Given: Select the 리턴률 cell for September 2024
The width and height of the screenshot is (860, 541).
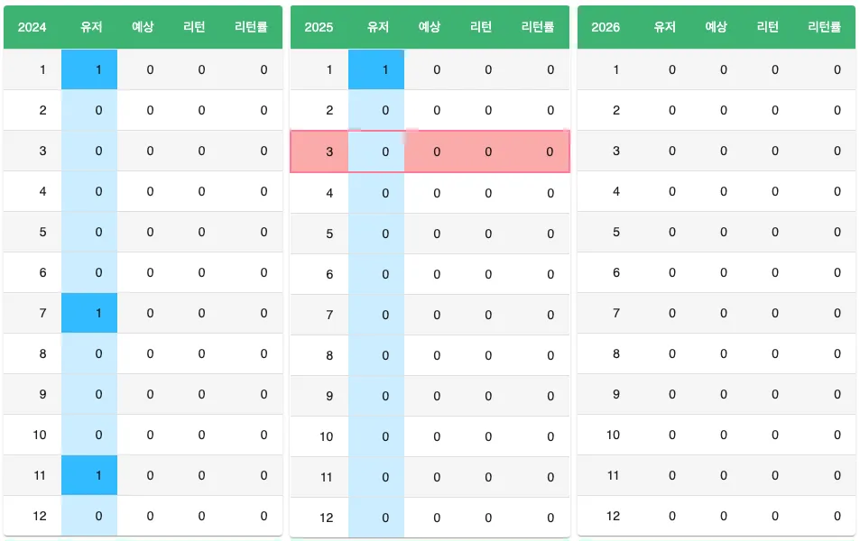Looking at the screenshot, I should tap(264, 394).
